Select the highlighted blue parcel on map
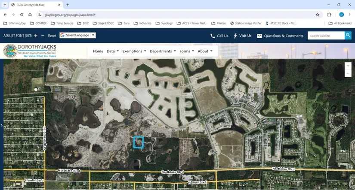This screenshot has height=190, width=355. tap(138, 142)
